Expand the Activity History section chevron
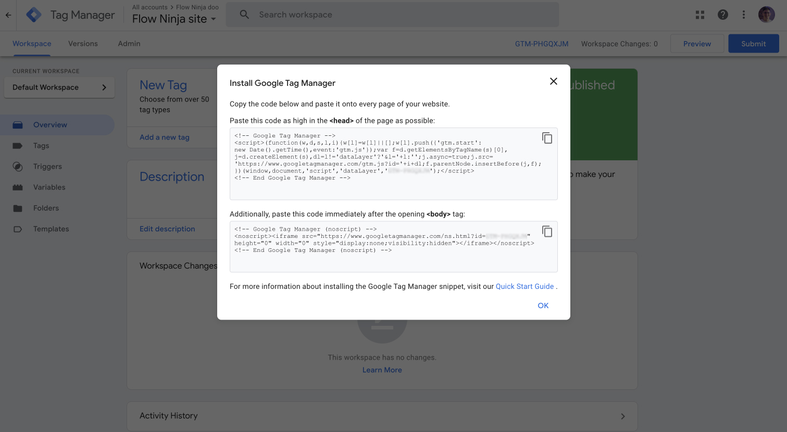This screenshot has width=787, height=432. 623,416
